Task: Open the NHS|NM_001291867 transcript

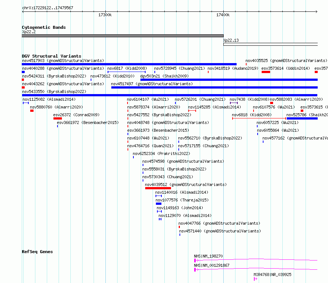Action: [x=212, y=265]
